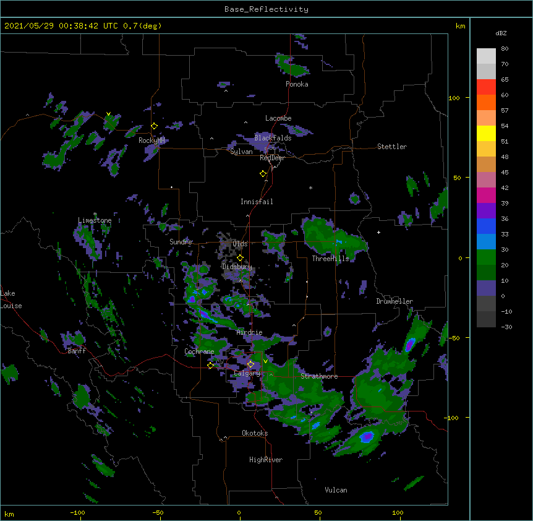533x521 pixels.
Task: Click the Sylvan label on map
Action: click(241, 152)
